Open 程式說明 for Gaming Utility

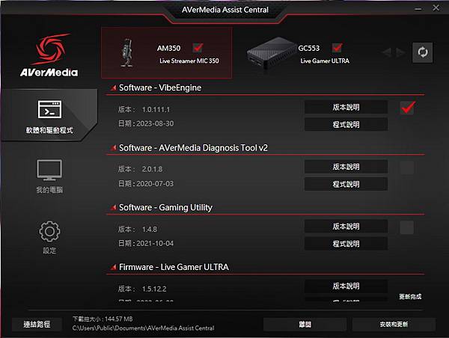point(346,244)
